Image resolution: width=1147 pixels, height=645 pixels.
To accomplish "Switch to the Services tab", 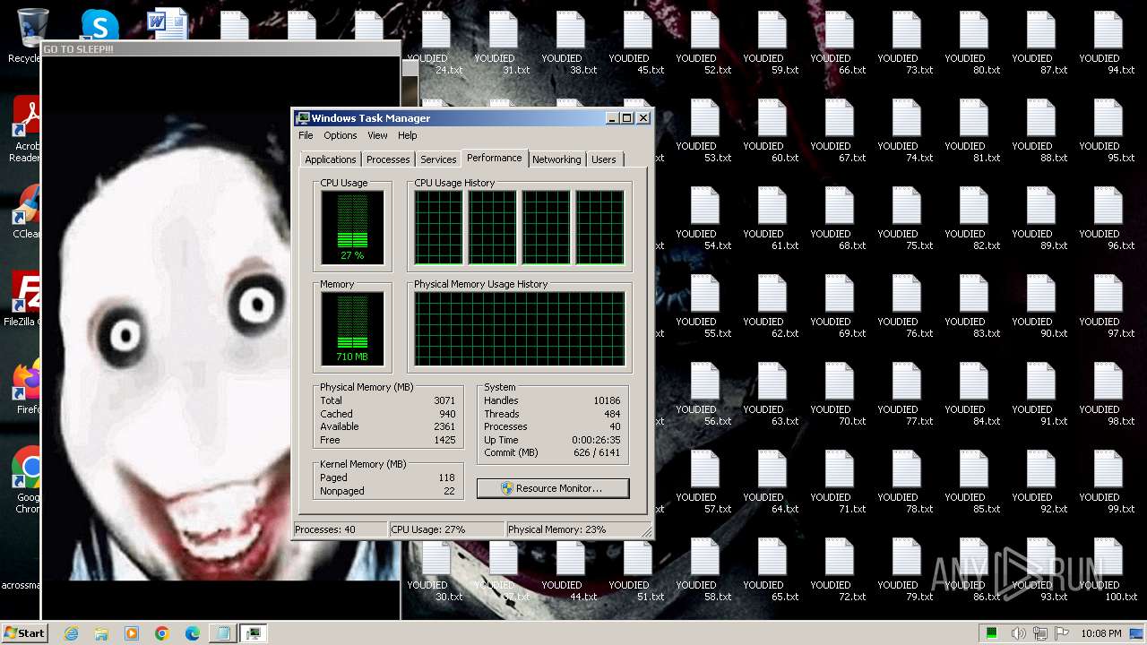I will pyautogui.click(x=438, y=159).
